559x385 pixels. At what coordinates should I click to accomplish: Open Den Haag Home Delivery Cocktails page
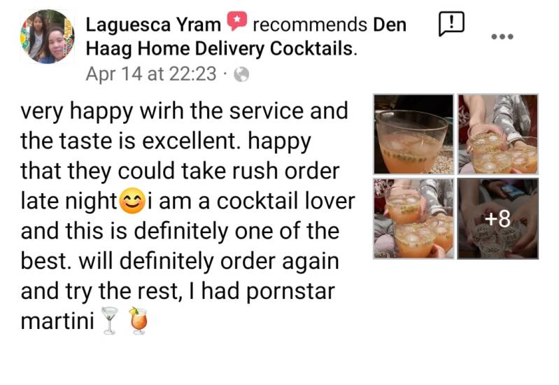pyautogui.click(x=246, y=36)
